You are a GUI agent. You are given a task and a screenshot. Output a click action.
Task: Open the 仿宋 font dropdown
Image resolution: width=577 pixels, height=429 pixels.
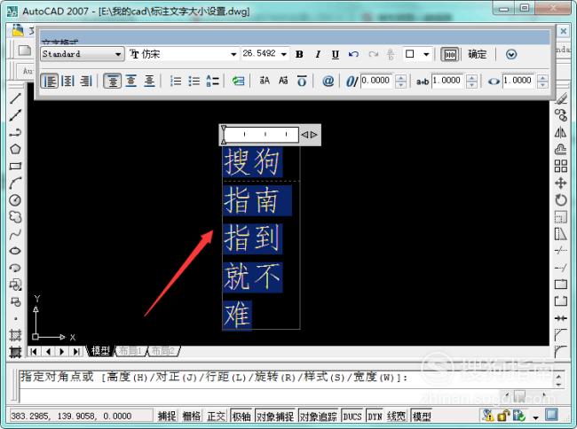(x=183, y=54)
